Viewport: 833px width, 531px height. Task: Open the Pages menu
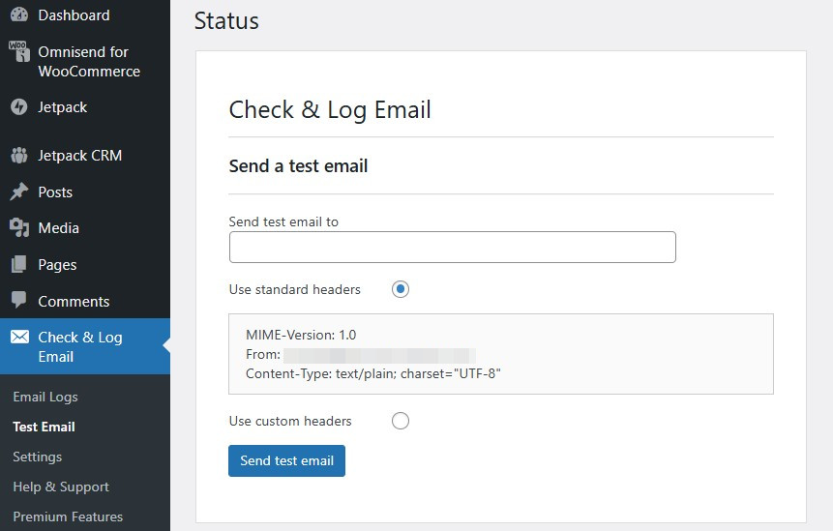[57, 265]
